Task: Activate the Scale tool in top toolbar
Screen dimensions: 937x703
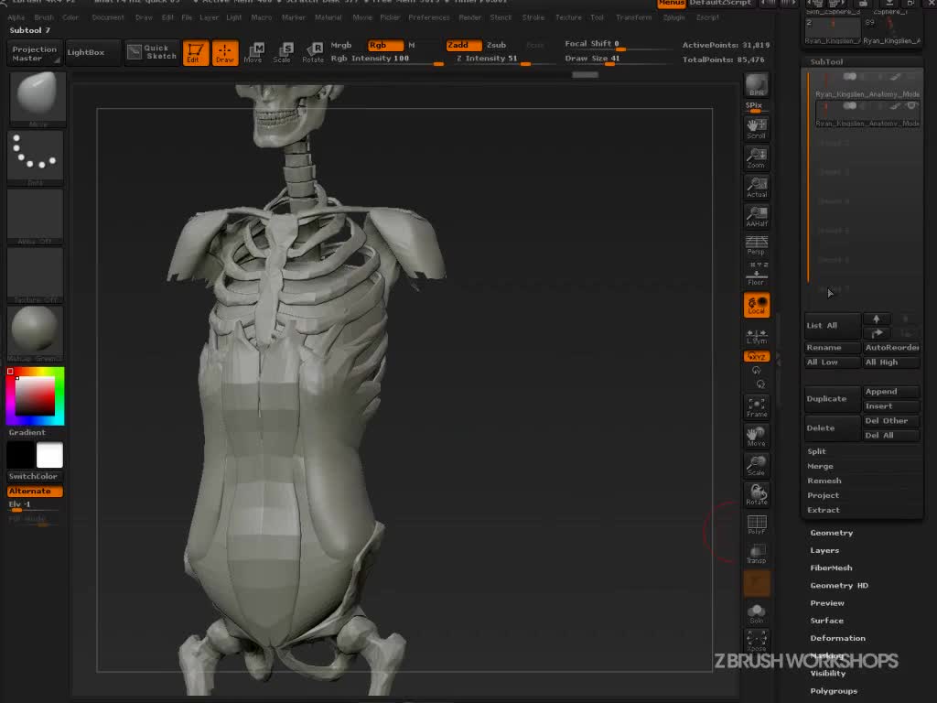Action: click(x=283, y=53)
